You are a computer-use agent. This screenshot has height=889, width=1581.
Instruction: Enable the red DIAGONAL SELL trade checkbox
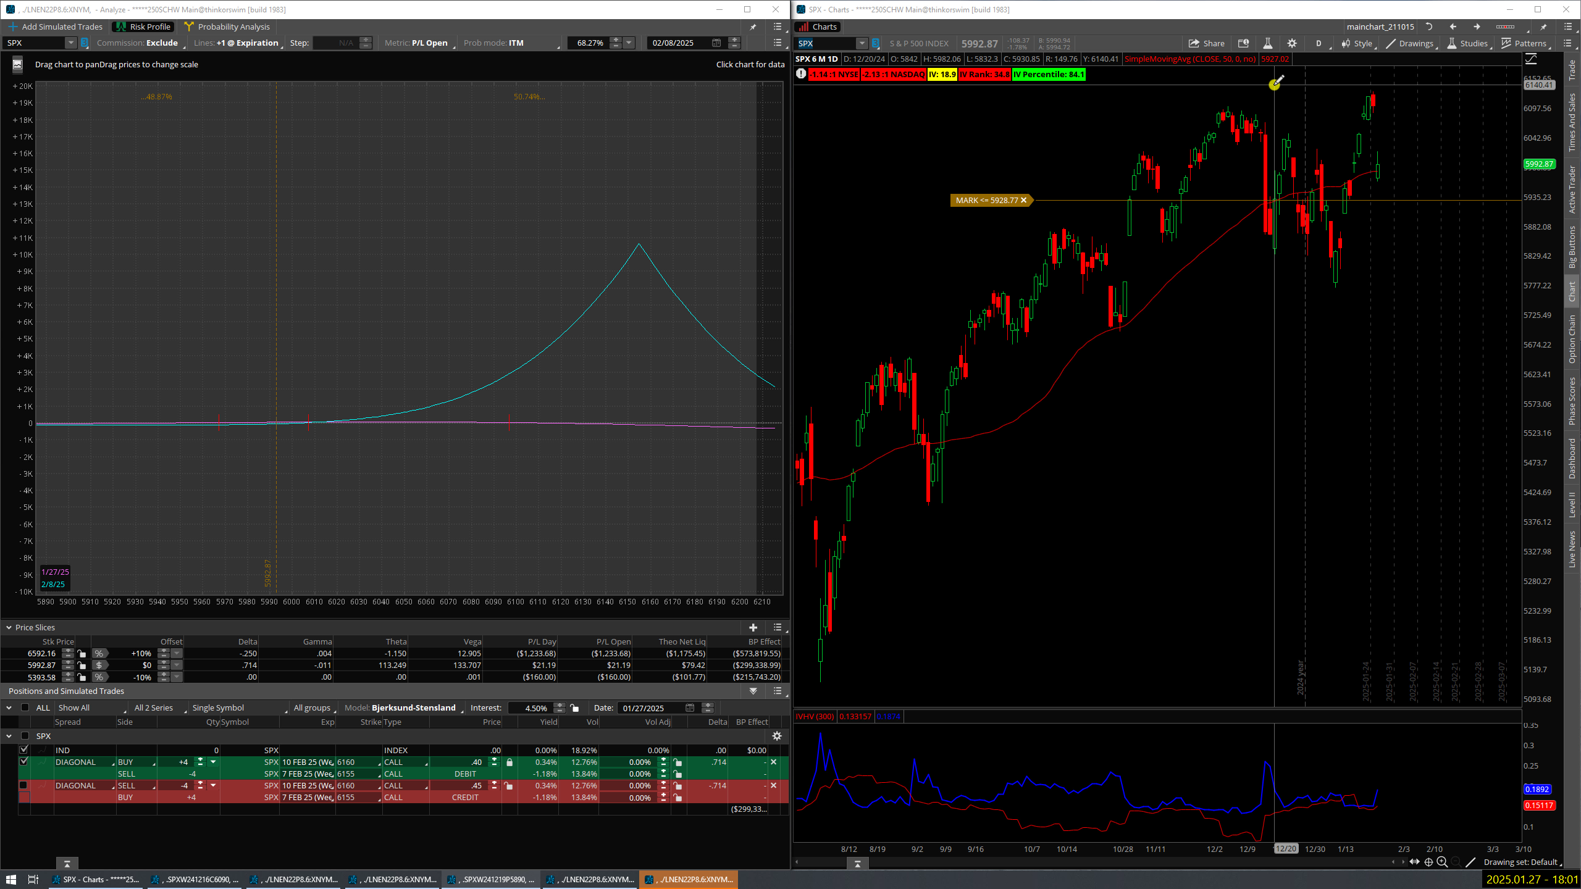pyautogui.click(x=23, y=785)
